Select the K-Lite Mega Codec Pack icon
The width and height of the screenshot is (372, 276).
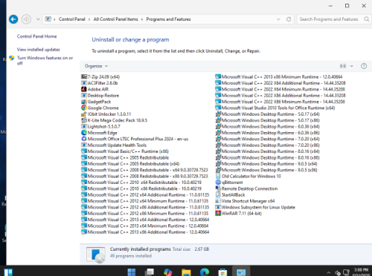click(84, 120)
